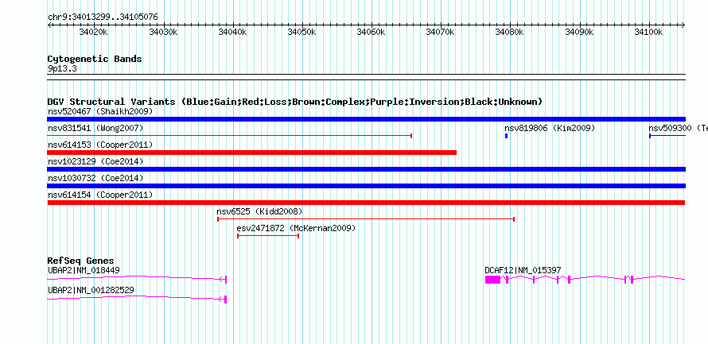This screenshot has width=708, height=344.
Task: Click the ruler's left end arrow
Action: point(49,25)
